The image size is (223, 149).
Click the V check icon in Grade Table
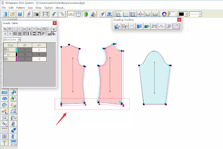(x=54, y=29)
